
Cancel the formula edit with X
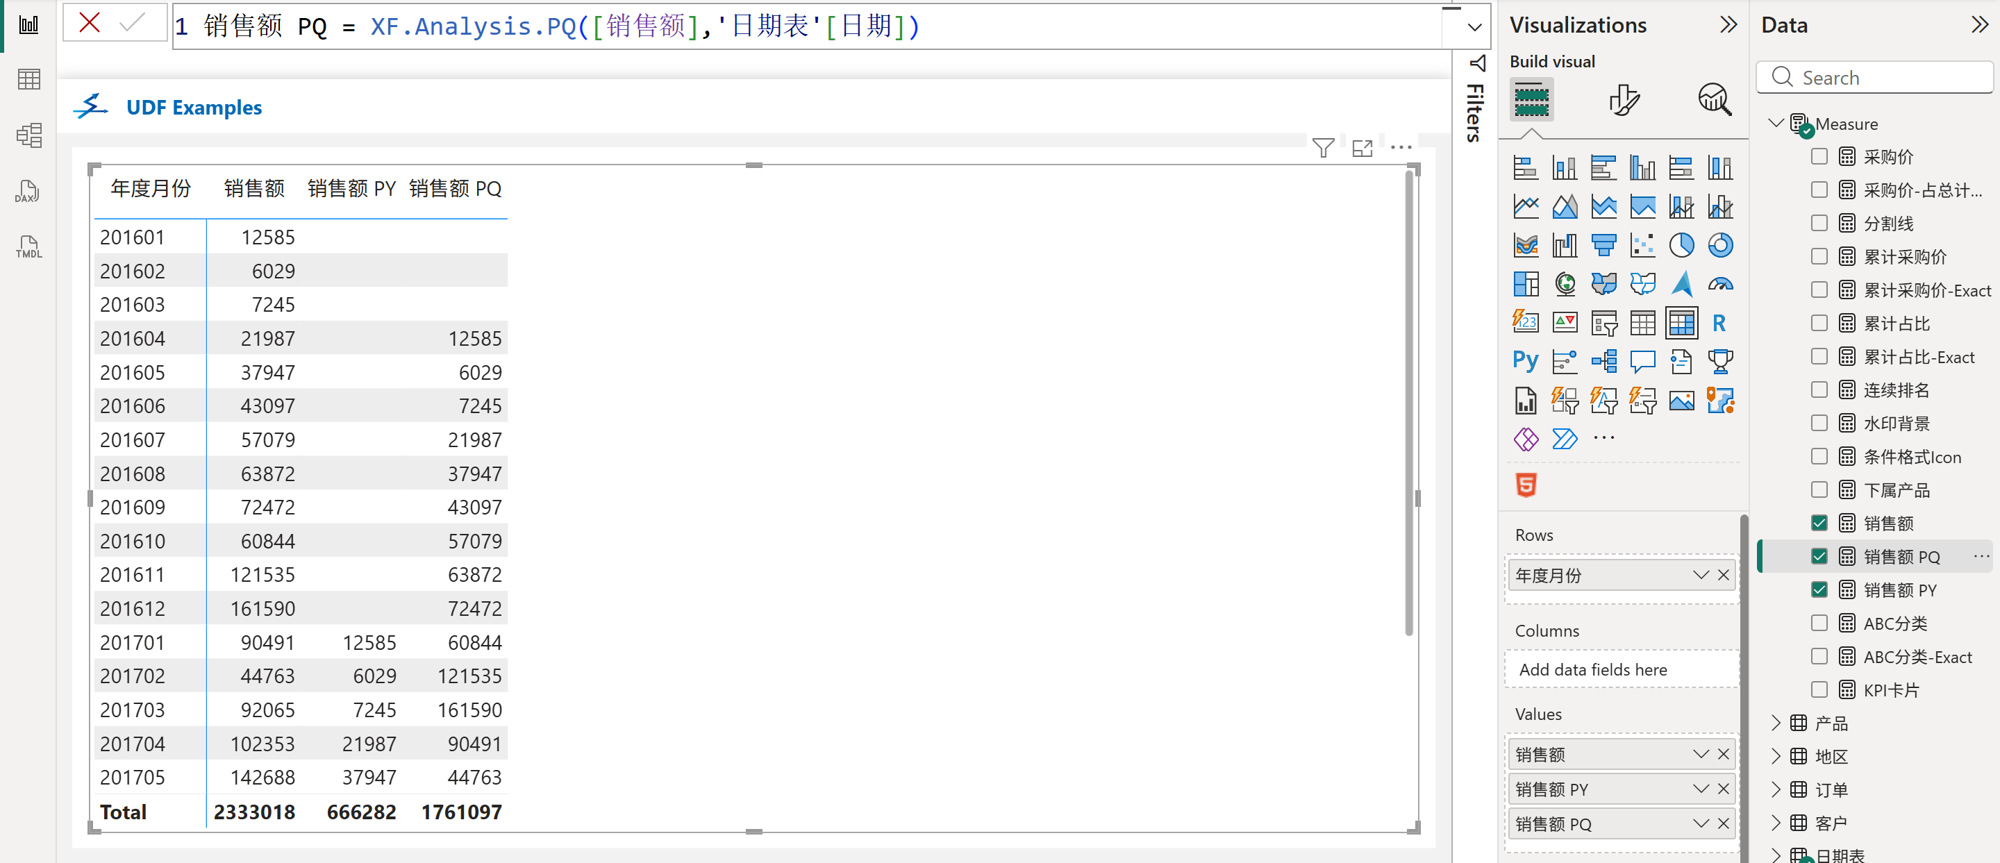90,24
